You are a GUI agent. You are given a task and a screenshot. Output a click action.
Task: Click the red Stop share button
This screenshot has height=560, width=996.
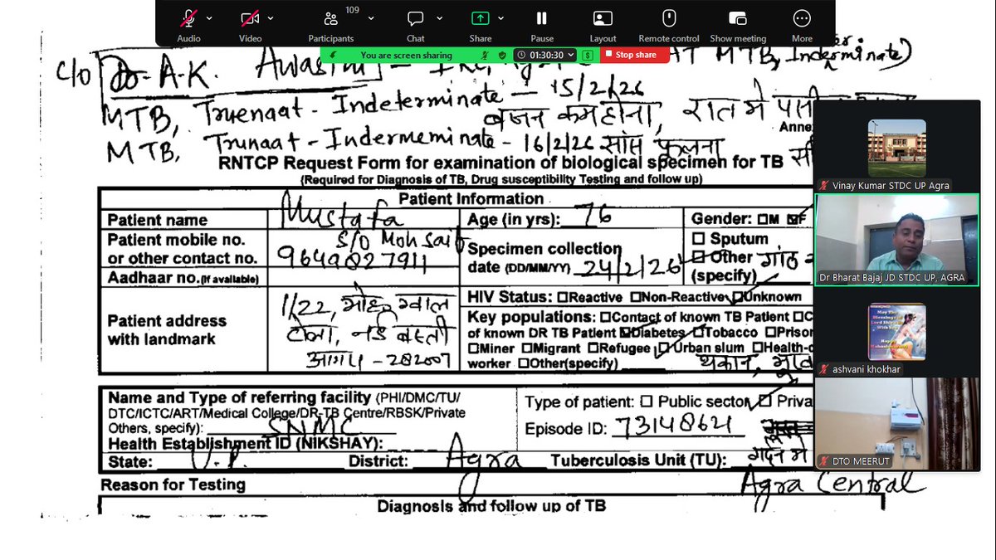[x=635, y=55]
